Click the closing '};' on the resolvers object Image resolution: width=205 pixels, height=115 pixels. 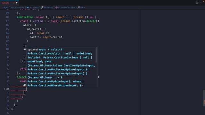coord(12,109)
